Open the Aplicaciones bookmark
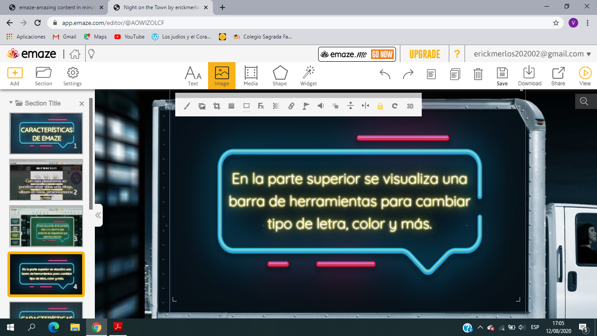Viewport: 597px width, 336px height. 26,37
